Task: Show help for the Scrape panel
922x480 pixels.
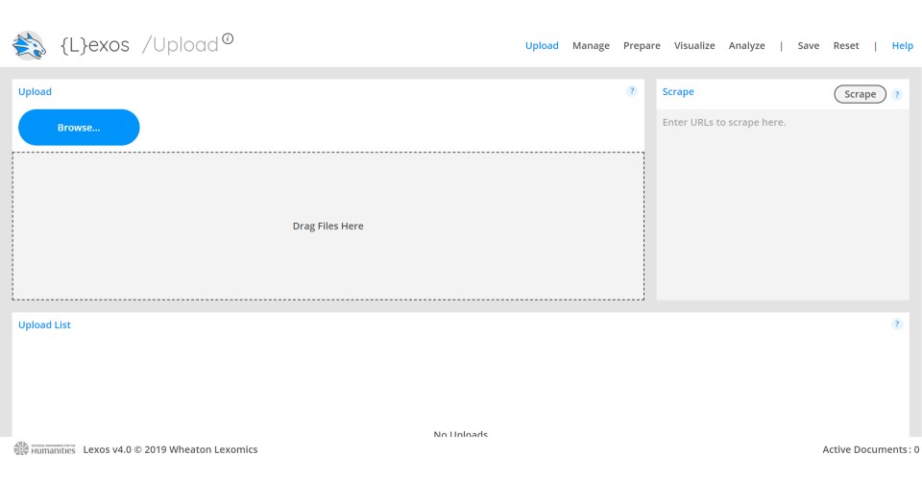Action: pos(897,95)
